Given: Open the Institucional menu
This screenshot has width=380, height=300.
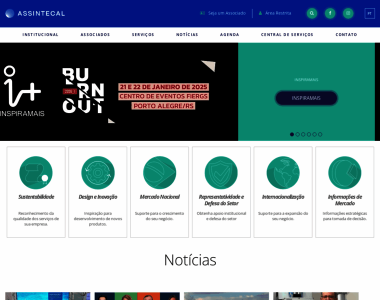Looking at the screenshot, I should coord(40,34).
